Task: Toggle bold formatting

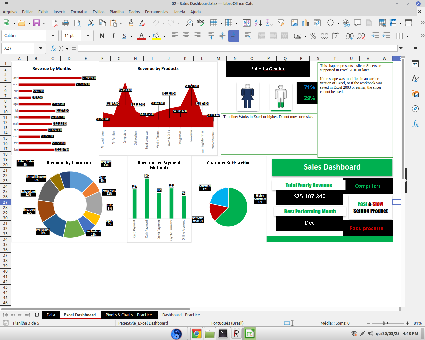Action: coord(102,36)
